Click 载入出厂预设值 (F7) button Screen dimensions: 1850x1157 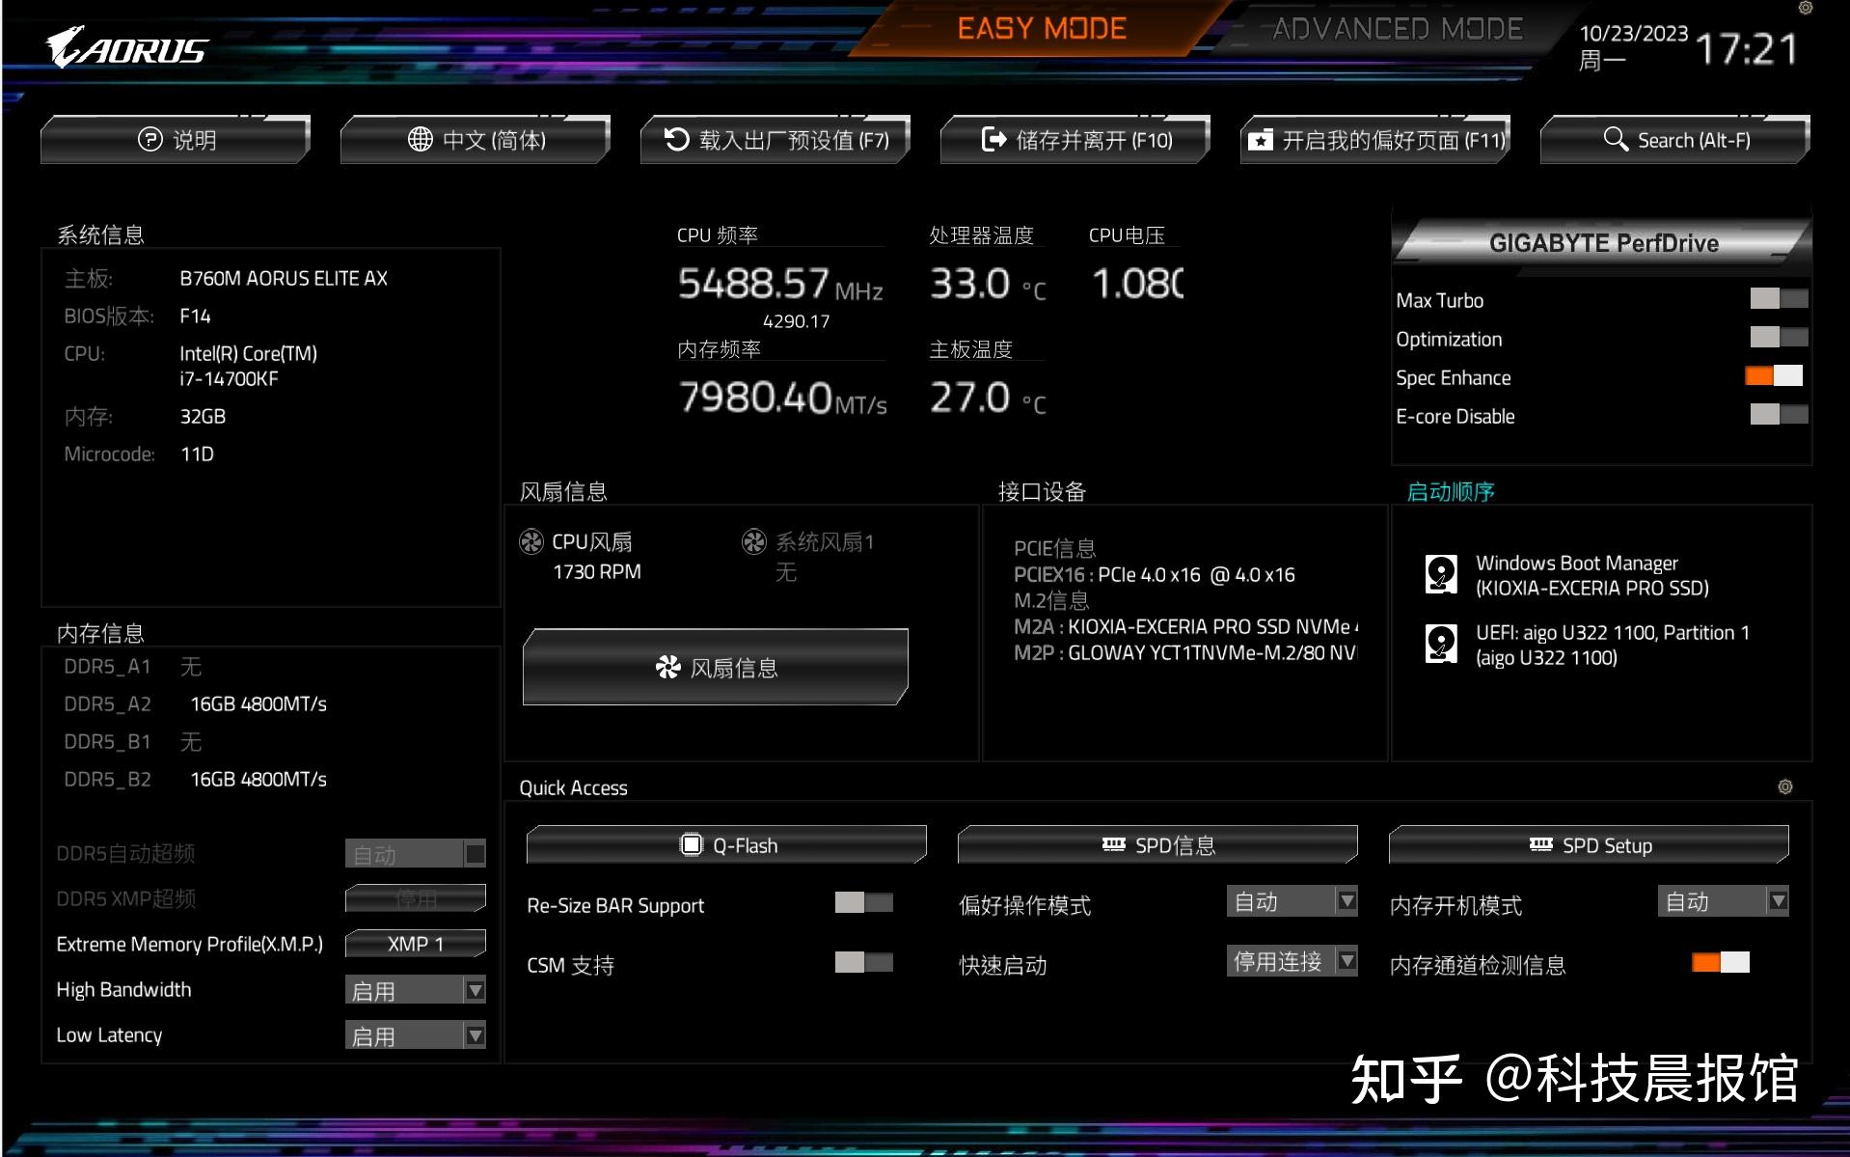tap(775, 140)
